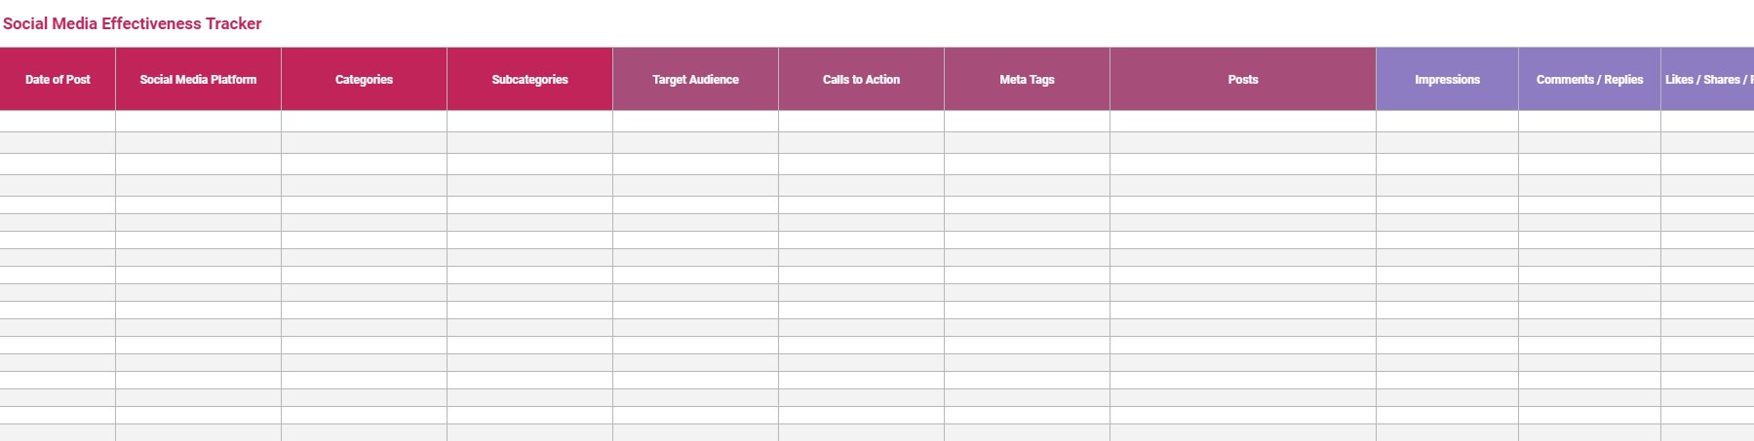
Task: Click the Social Media Effectiveness Tracker title
Action: pyautogui.click(x=132, y=23)
